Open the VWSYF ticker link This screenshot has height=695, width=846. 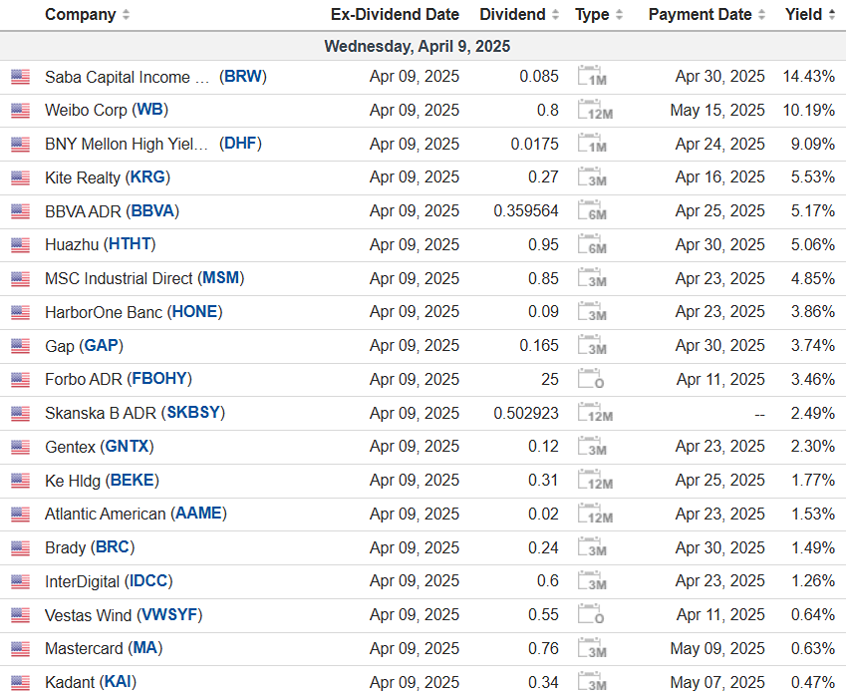pos(169,614)
